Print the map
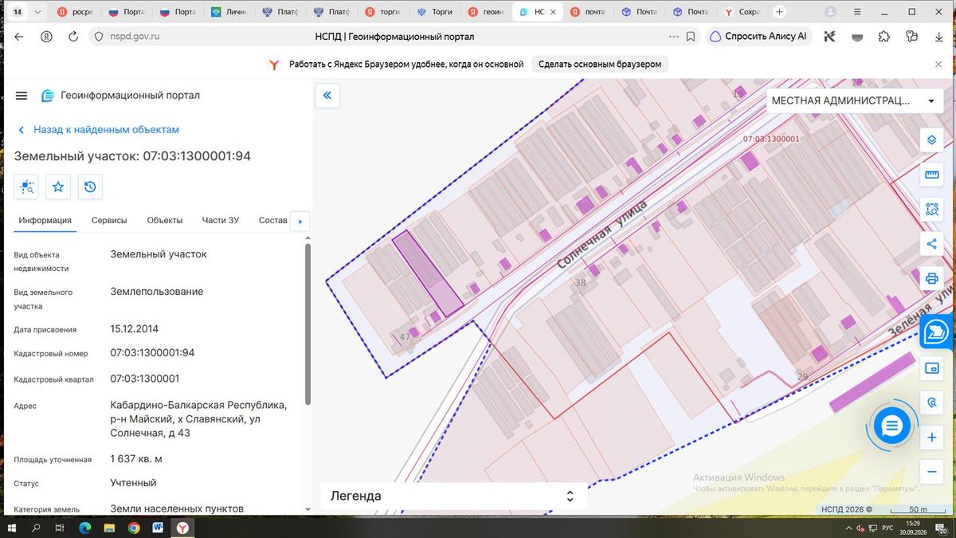The height and width of the screenshot is (538, 956). coord(931,279)
